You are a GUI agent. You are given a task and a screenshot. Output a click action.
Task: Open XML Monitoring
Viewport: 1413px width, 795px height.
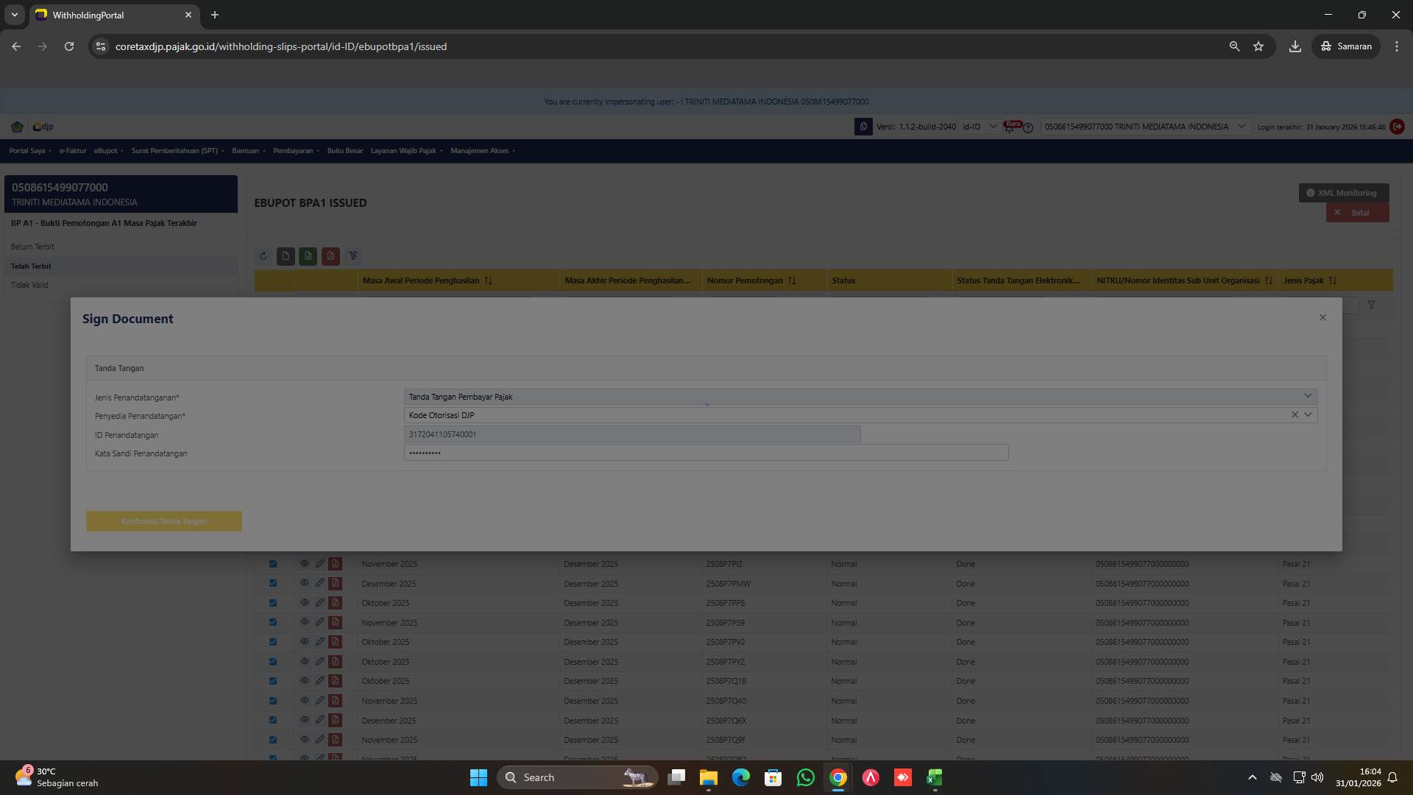[x=1344, y=192]
